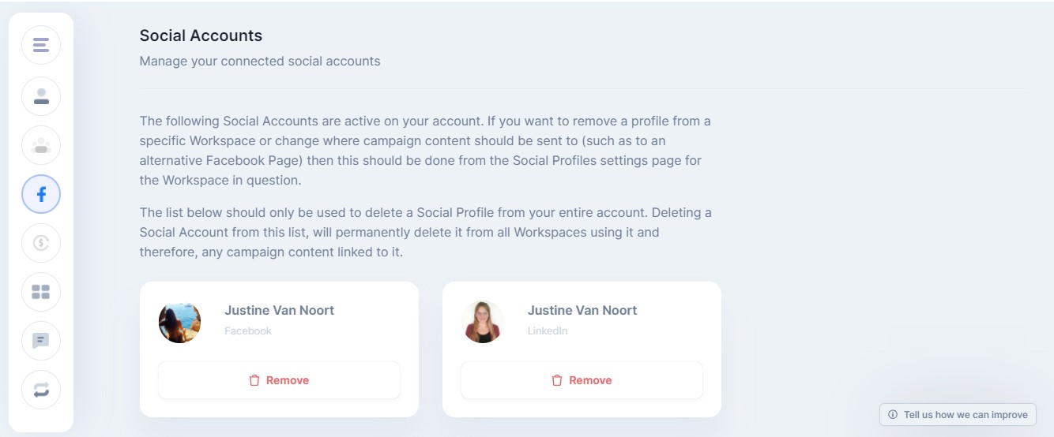Click the Social Accounts page heading
This screenshot has width=1054, height=437.
[x=201, y=35]
